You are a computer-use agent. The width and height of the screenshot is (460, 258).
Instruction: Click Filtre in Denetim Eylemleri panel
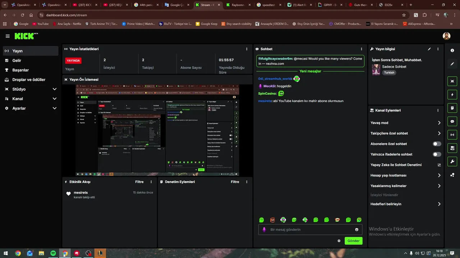pyautogui.click(x=235, y=182)
